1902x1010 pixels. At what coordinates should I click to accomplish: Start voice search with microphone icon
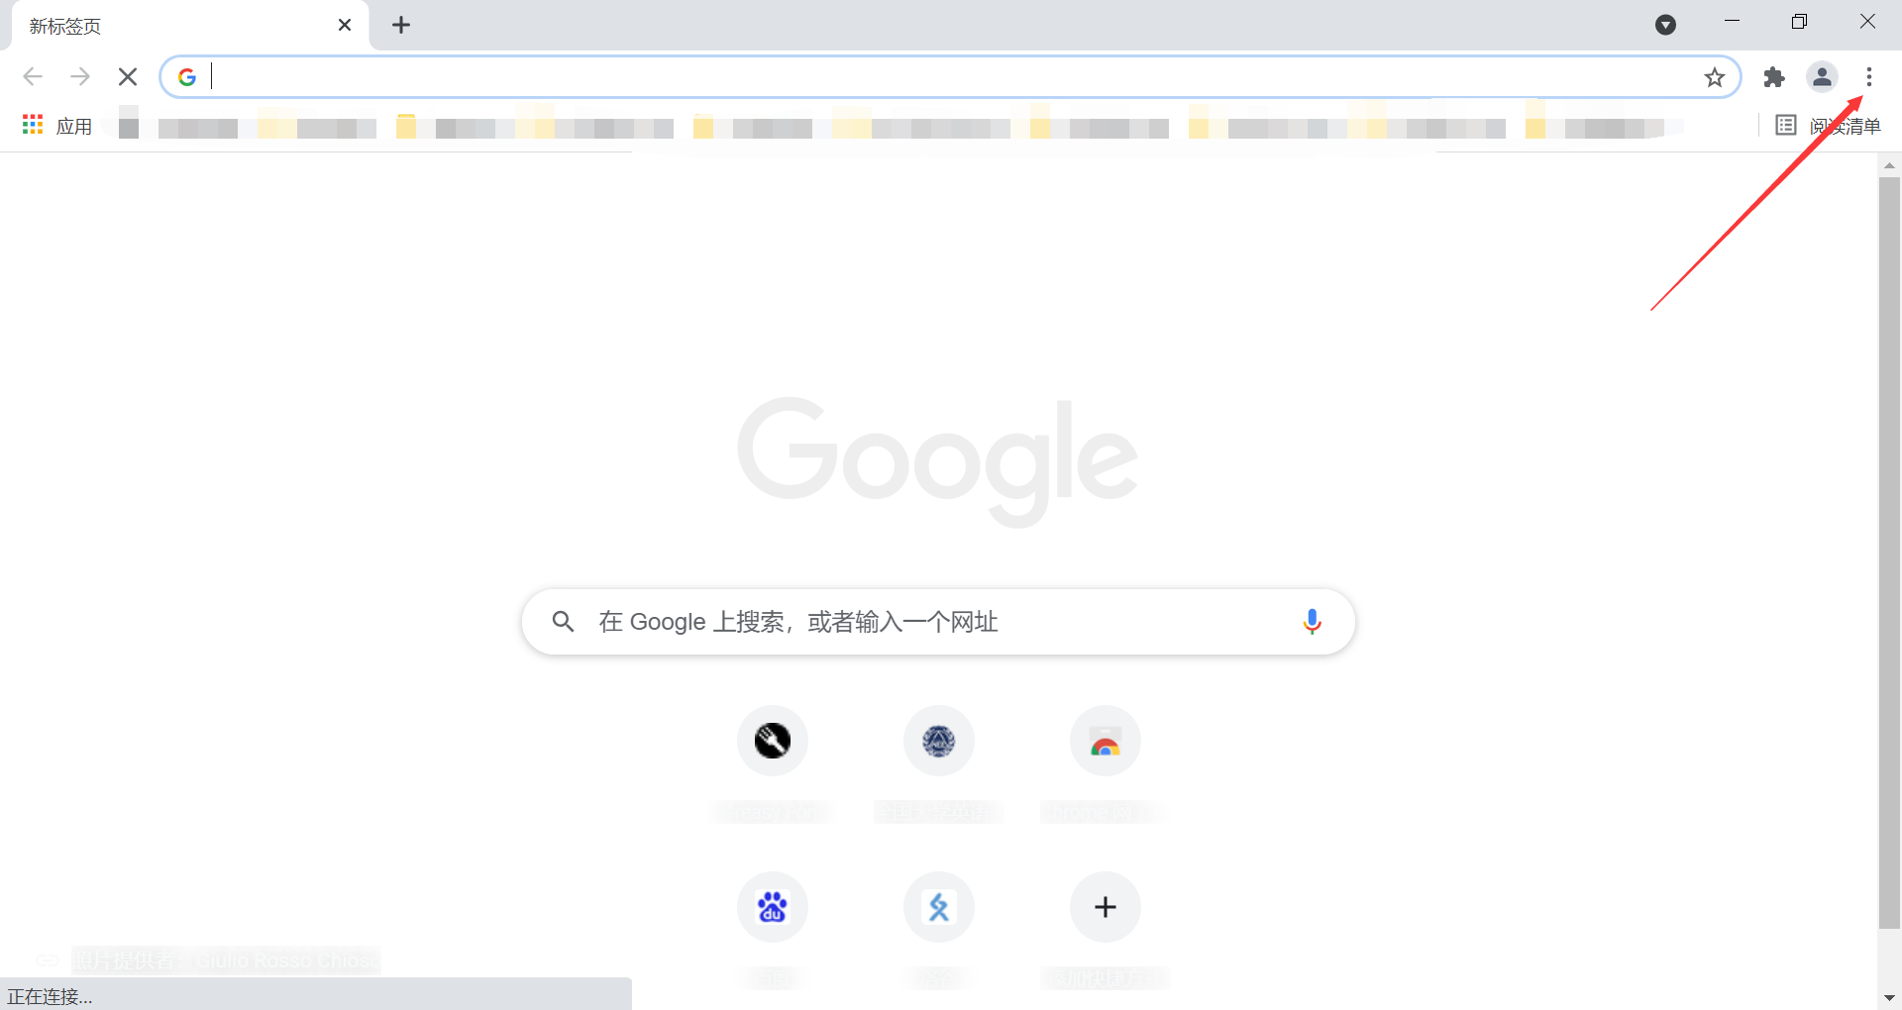1312,622
